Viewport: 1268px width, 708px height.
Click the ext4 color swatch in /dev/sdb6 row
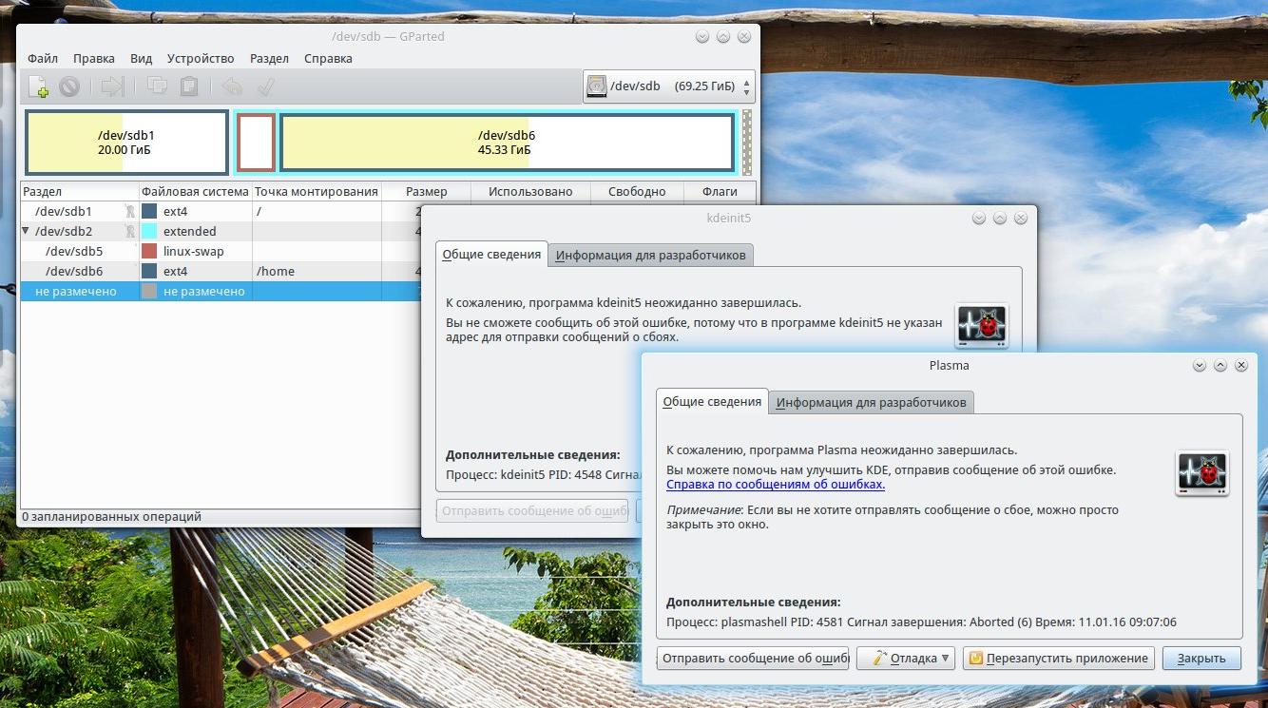(149, 271)
